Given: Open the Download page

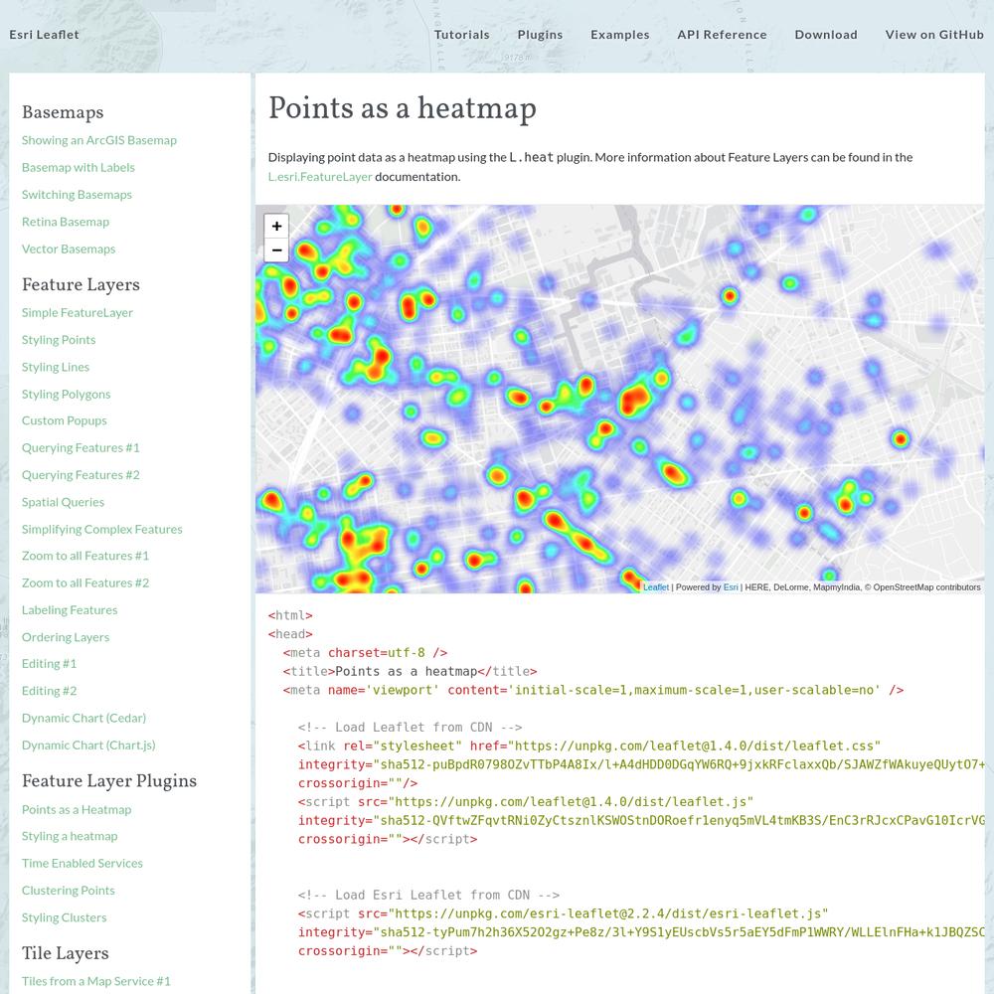Looking at the screenshot, I should click(x=826, y=35).
